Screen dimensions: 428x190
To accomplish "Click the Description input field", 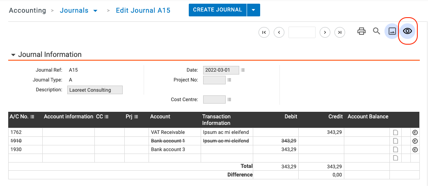I will click(95, 90).
